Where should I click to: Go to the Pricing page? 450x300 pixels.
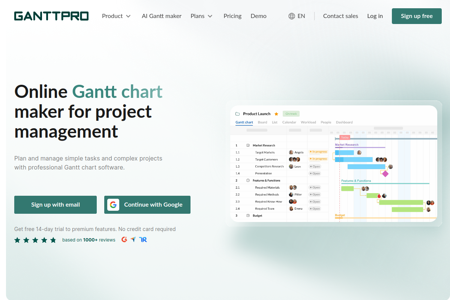[x=232, y=16]
